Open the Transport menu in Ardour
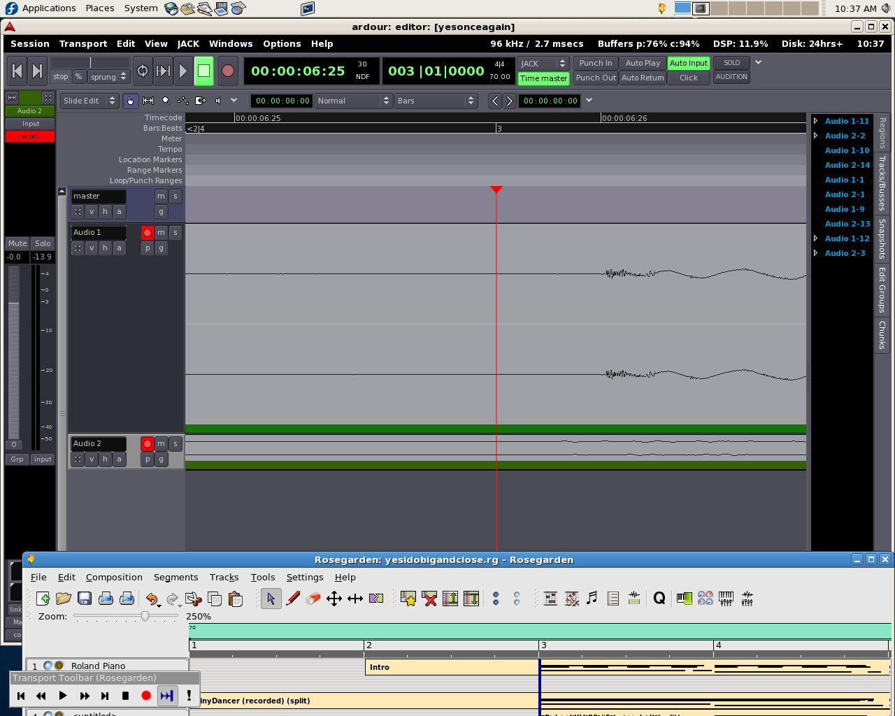 (x=83, y=43)
